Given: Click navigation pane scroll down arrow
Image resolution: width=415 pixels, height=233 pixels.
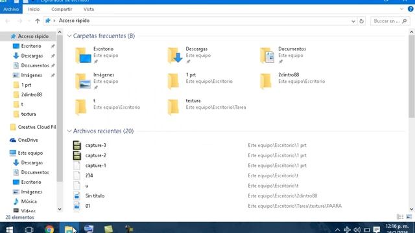Looking at the screenshot, I should [60, 209].
